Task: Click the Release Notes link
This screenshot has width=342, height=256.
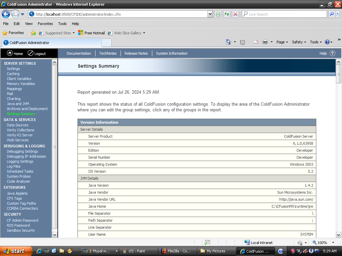Action: [136, 53]
